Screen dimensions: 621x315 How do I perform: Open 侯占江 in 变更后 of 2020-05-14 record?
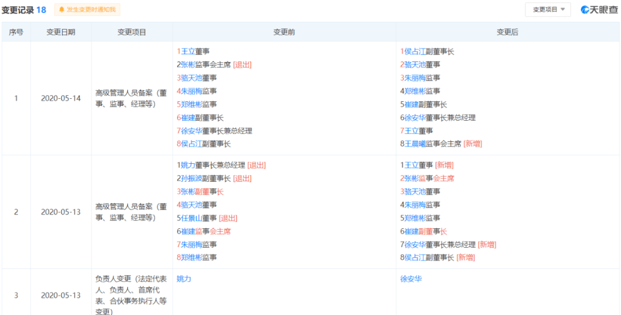tap(415, 51)
